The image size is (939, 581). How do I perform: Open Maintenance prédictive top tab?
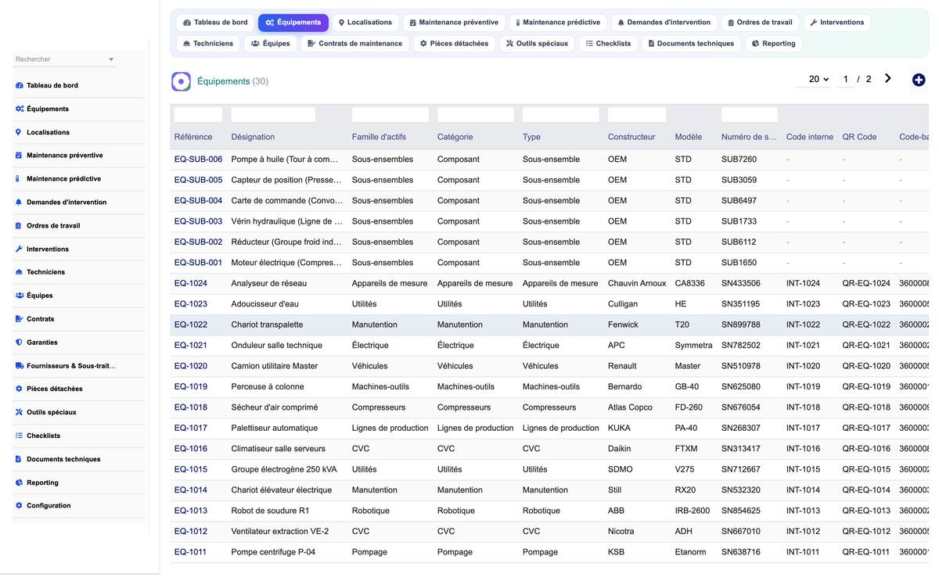[558, 23]
